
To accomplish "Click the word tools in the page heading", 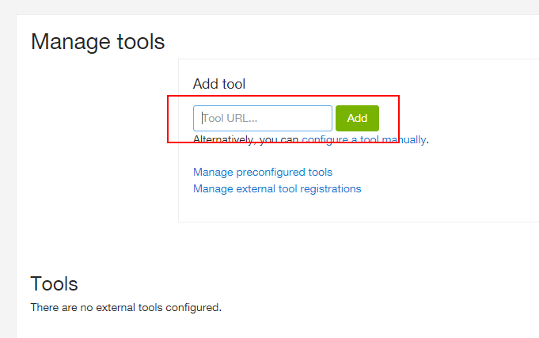I will pyautogui.click(x=141, y=42).
